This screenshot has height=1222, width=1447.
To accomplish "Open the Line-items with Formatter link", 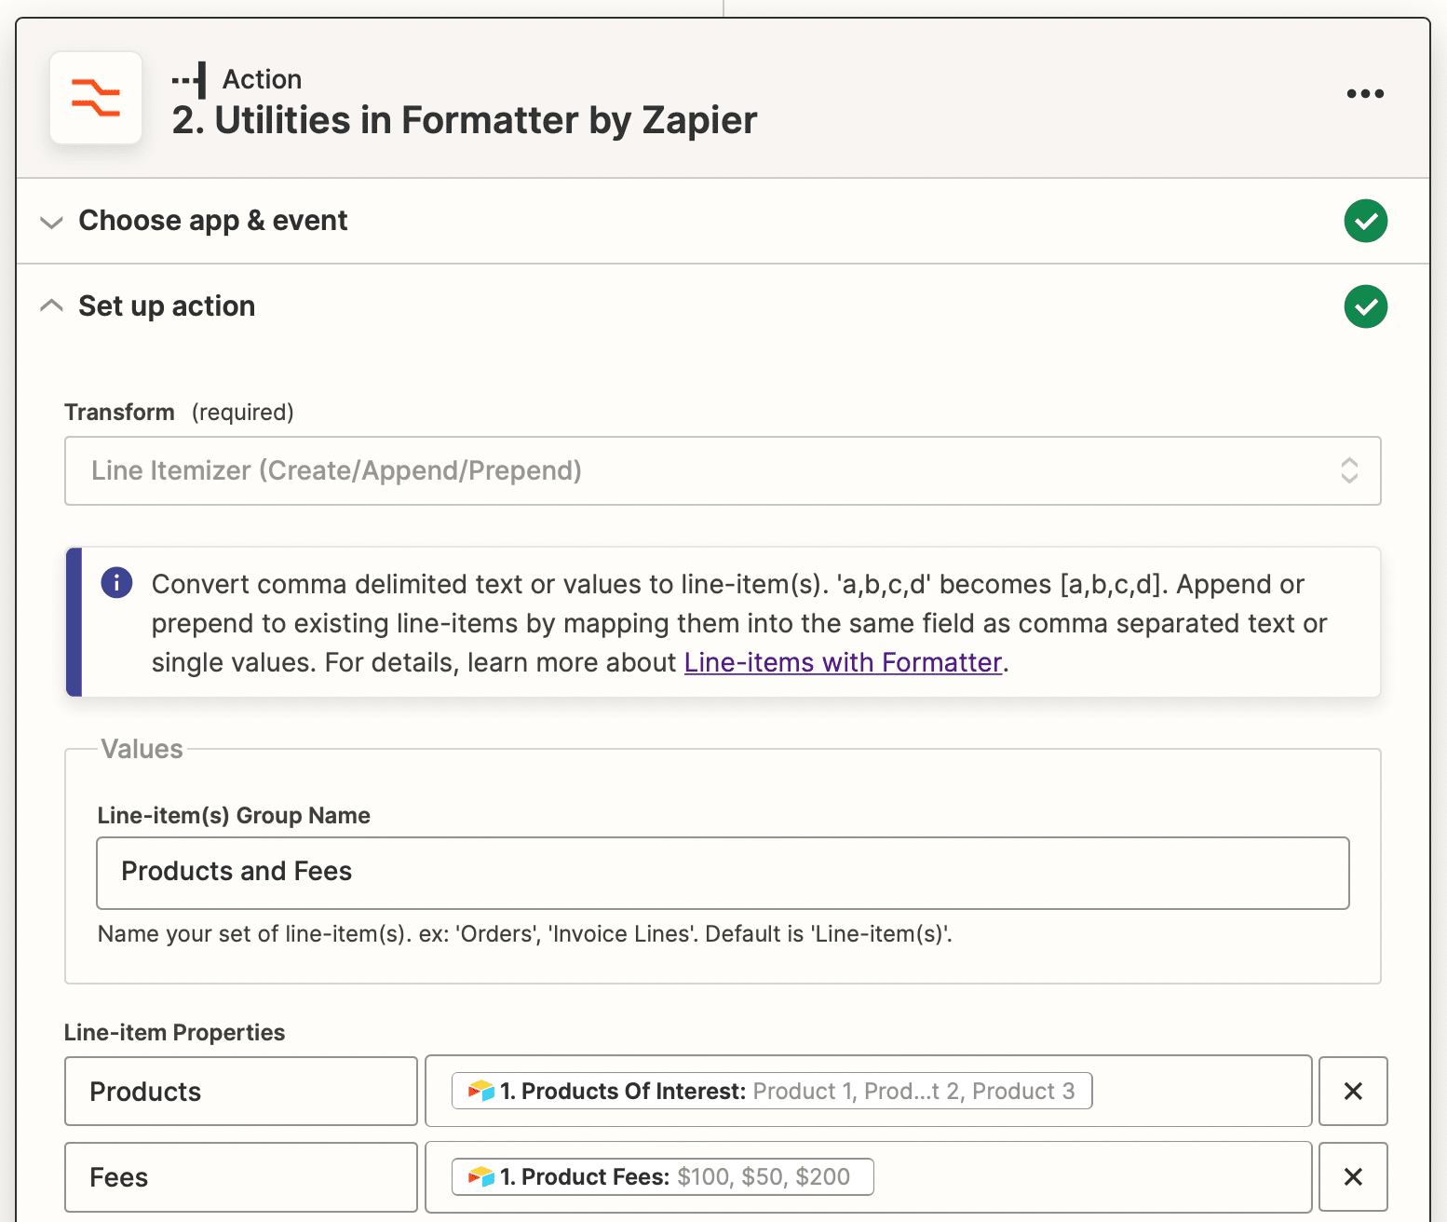I will pos(843,662).
